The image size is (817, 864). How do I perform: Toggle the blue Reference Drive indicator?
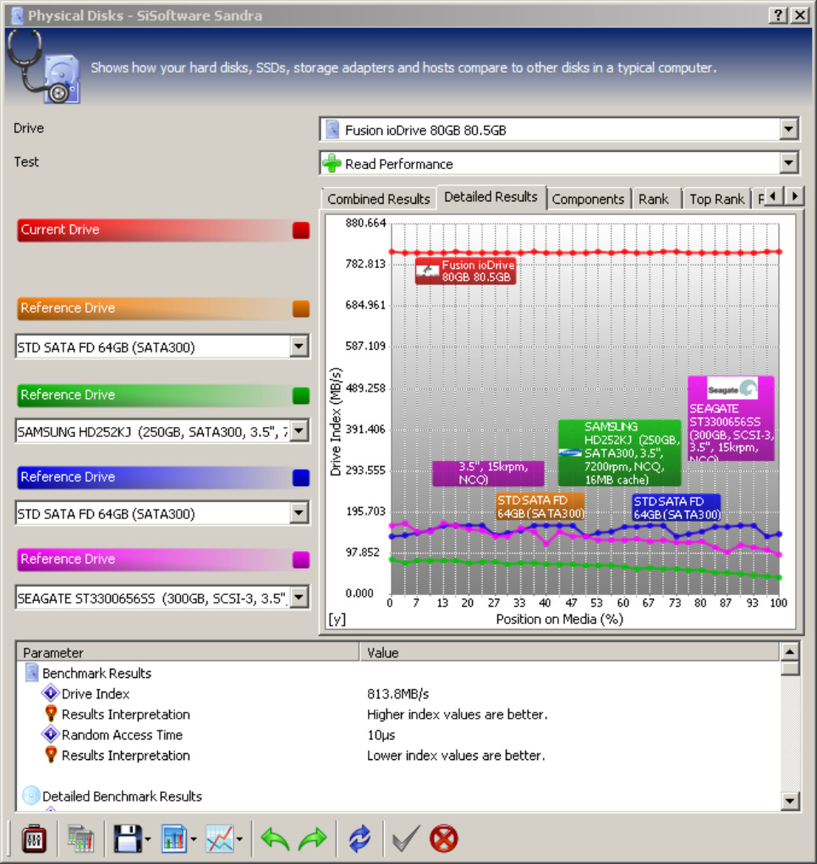[301, 478]
